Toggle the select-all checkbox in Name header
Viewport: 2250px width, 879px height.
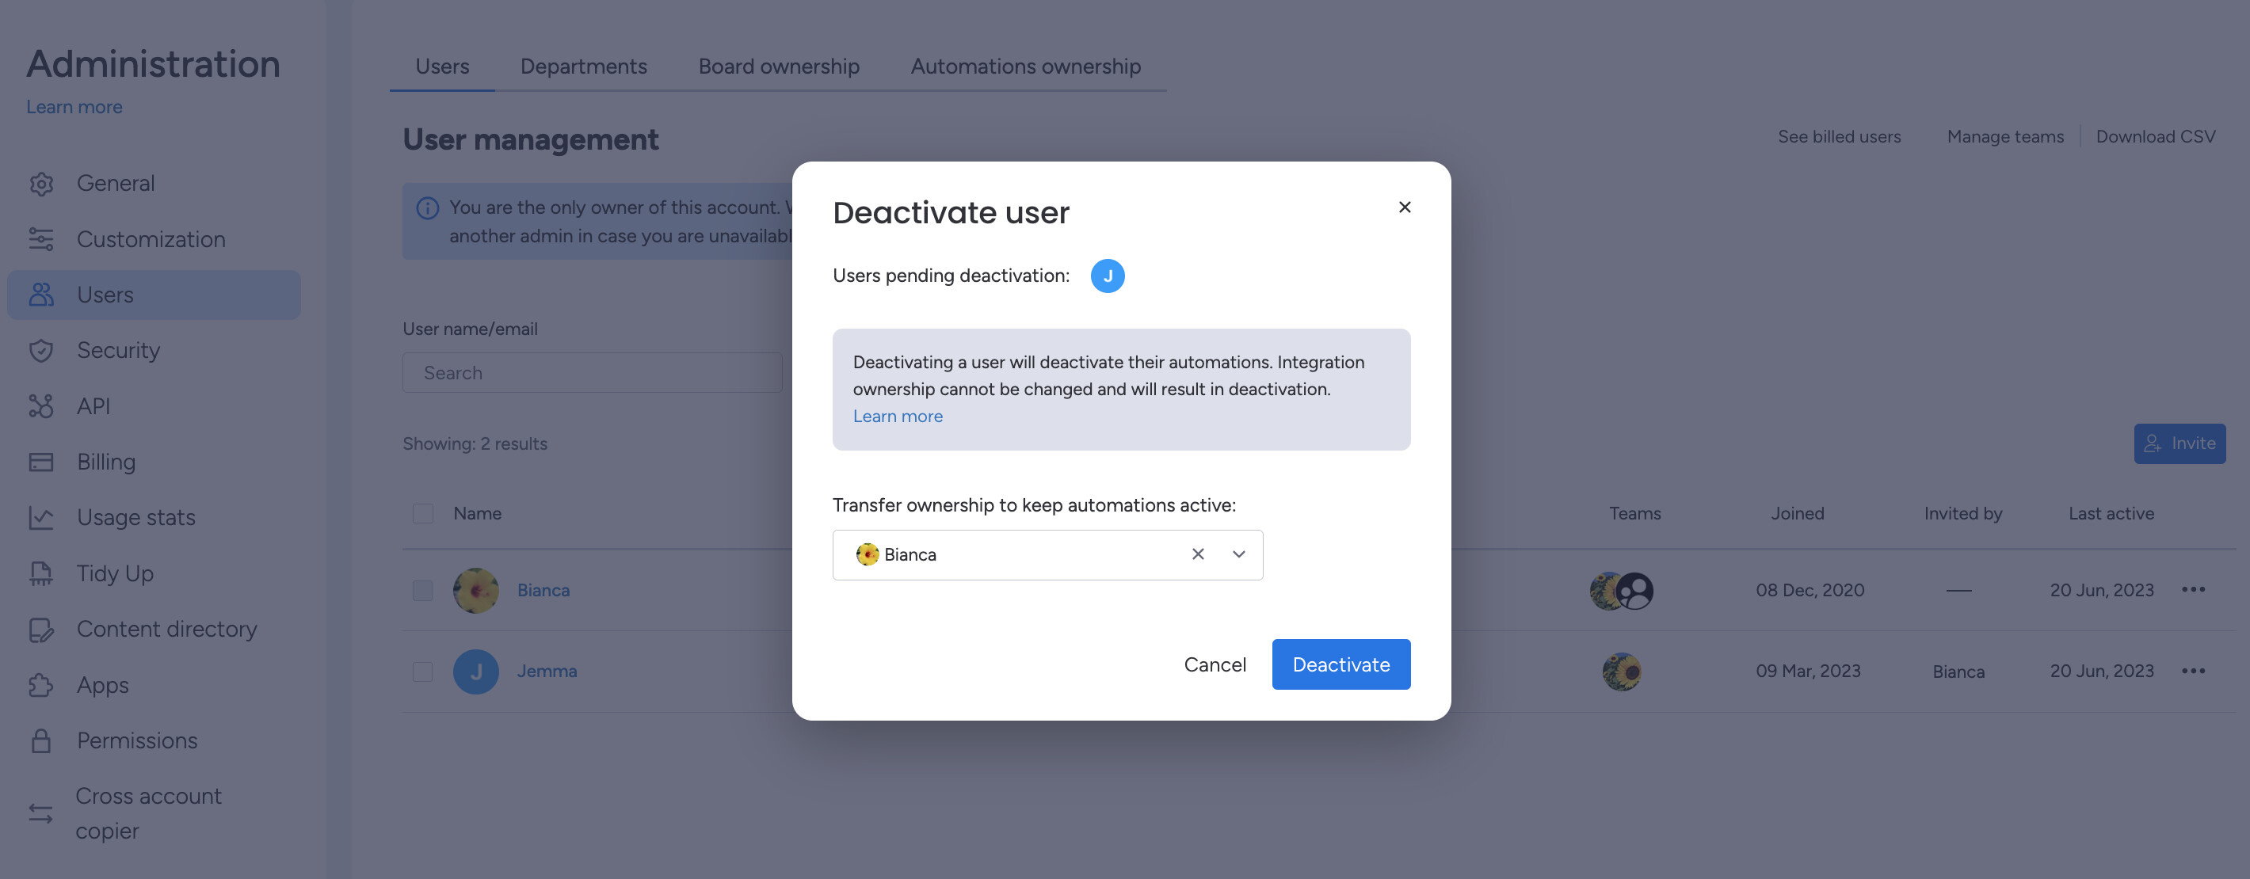[x=423, y=513]
